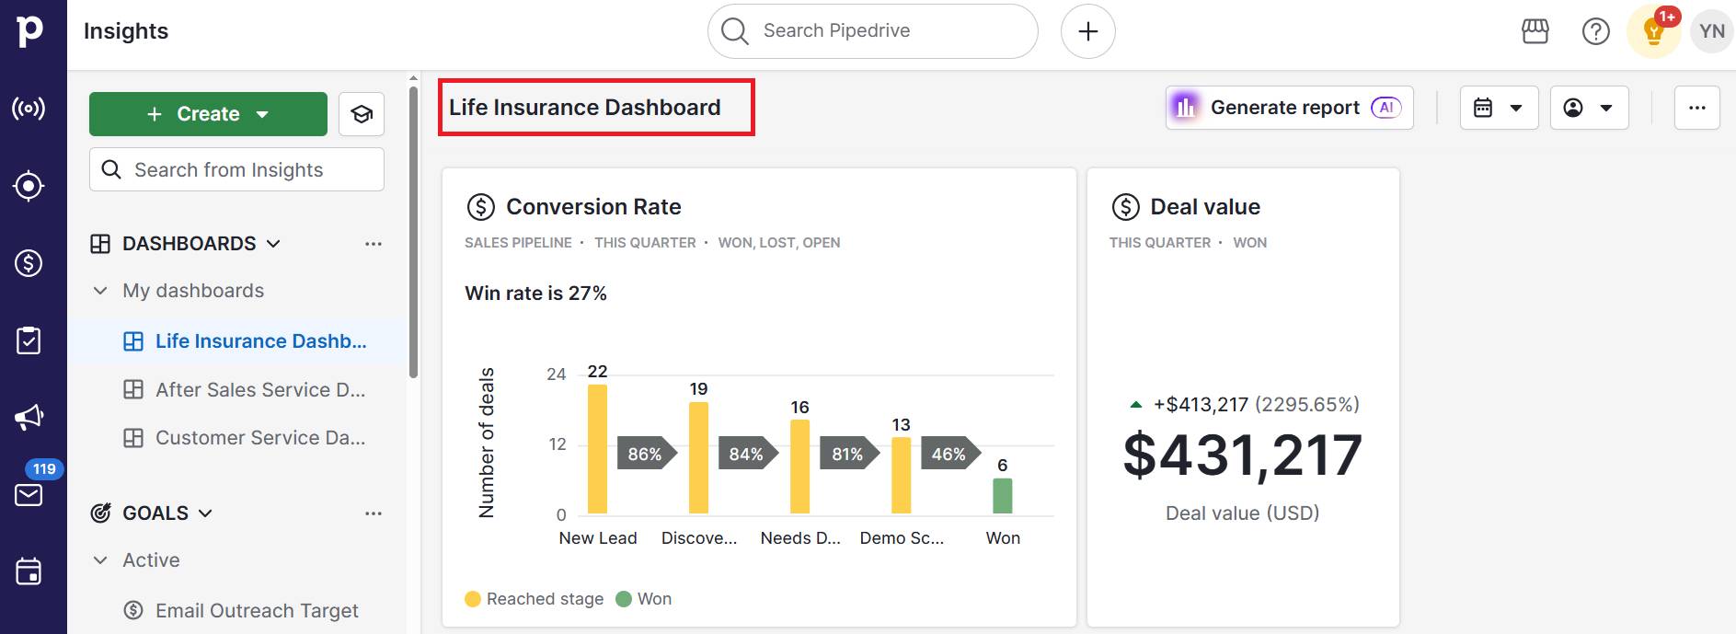Collapse the DASHBOARDS section chevron
The height and width of the screenshot is (634, 1736).
273,244
